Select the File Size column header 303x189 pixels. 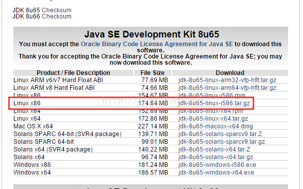[152, 73]
